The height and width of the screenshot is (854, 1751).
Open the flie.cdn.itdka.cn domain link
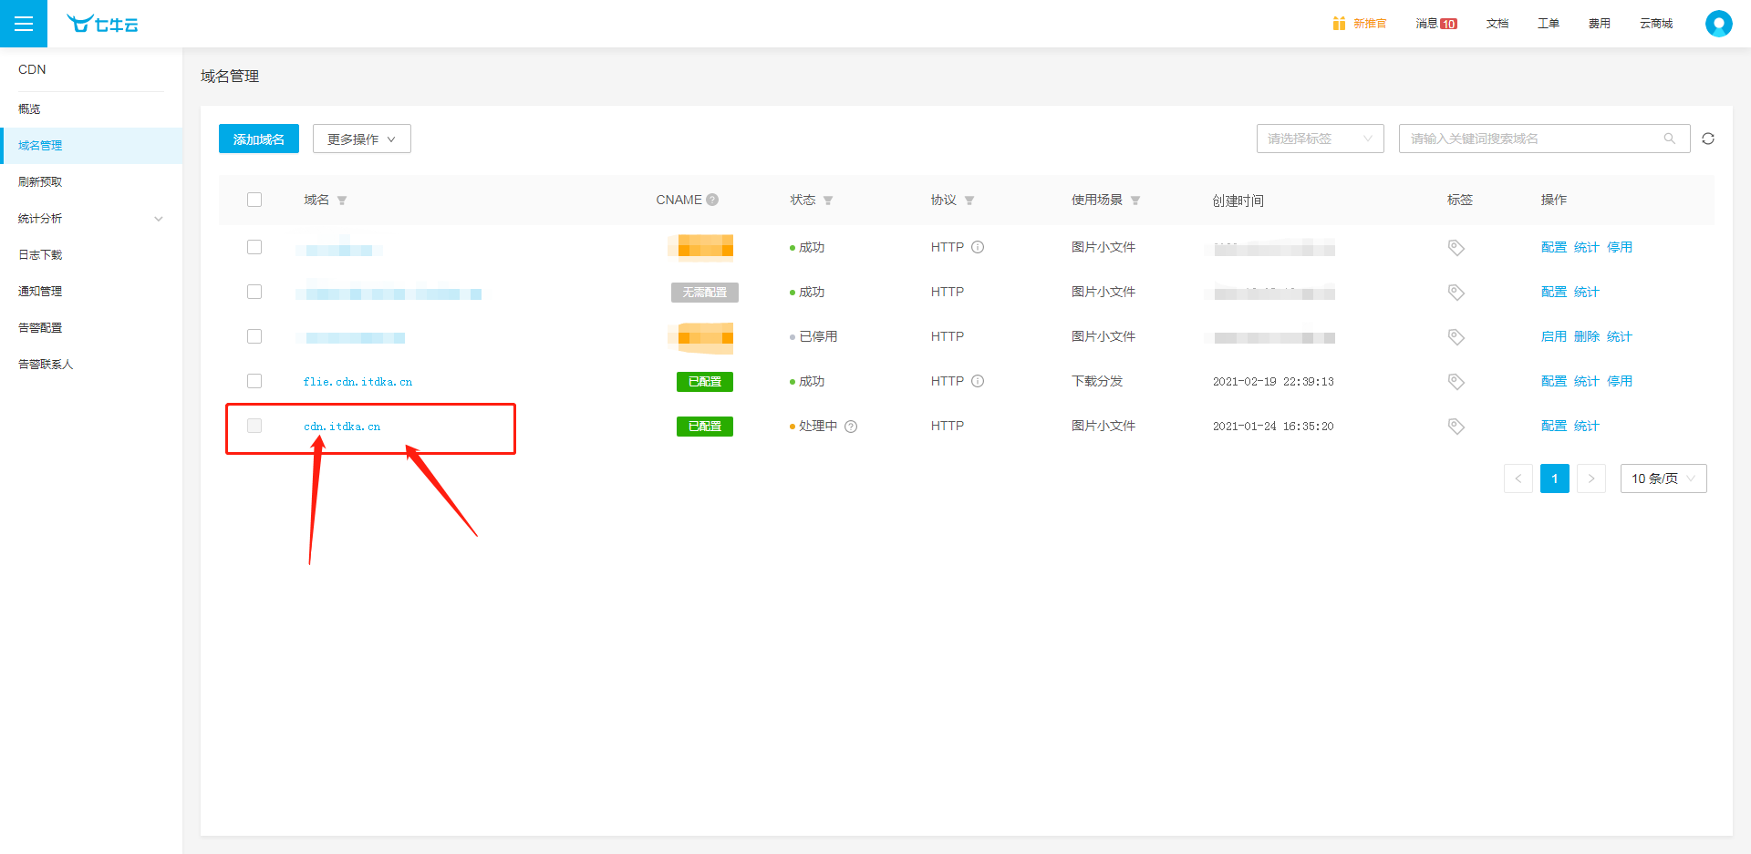(357, 382)
